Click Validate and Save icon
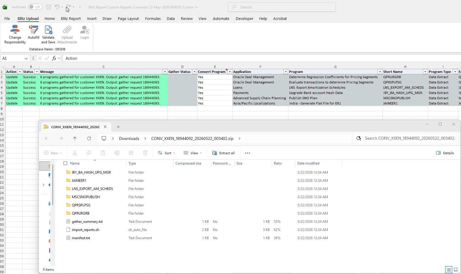 pyautogui.click(x=48, y=30)
